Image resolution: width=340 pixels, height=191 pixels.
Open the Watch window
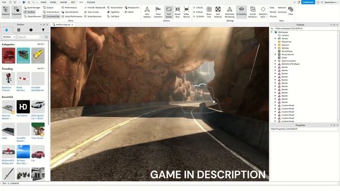129,12
